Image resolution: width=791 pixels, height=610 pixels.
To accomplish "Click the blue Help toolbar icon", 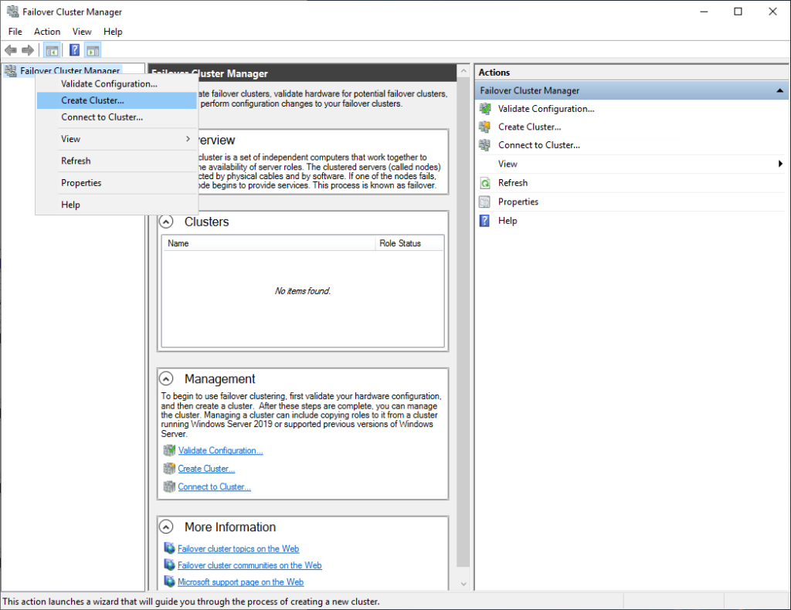I will [x=74, y=50].
